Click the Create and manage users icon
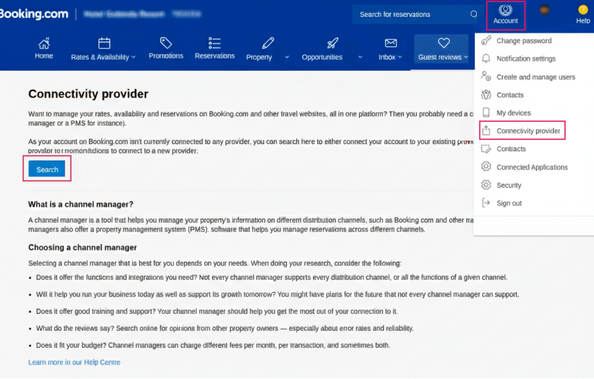 [486, 77]
